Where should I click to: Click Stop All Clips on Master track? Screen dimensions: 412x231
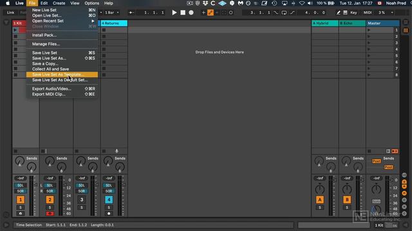369,151
